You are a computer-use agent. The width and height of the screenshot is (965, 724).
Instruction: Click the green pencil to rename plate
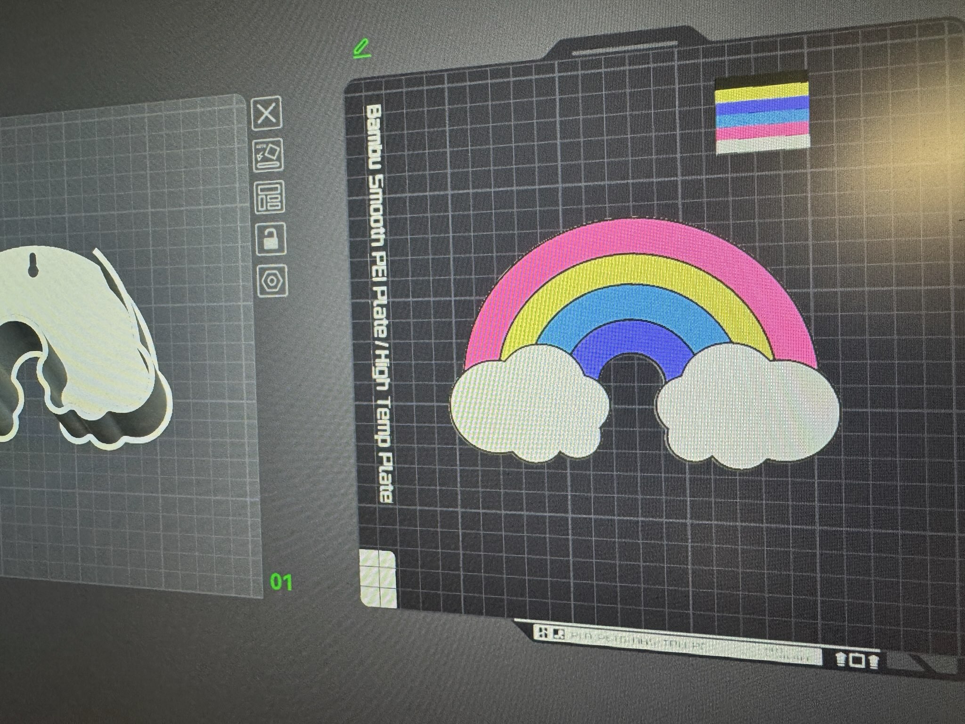[x=362, y=49]
